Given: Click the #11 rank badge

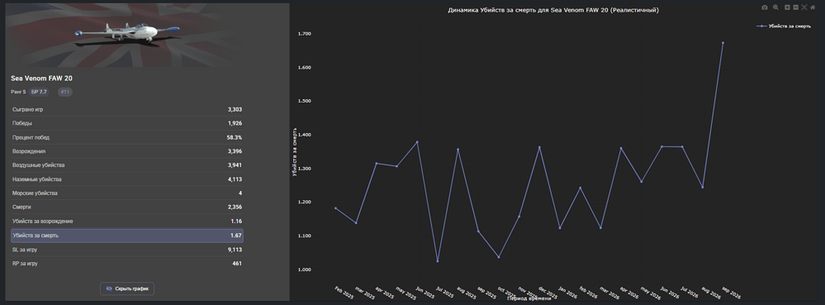Looking at the screenshot, I should point(64,92).
